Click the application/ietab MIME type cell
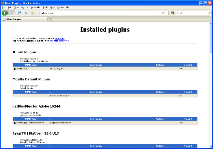This screenshot has width=213, height=149. [31, 68]
